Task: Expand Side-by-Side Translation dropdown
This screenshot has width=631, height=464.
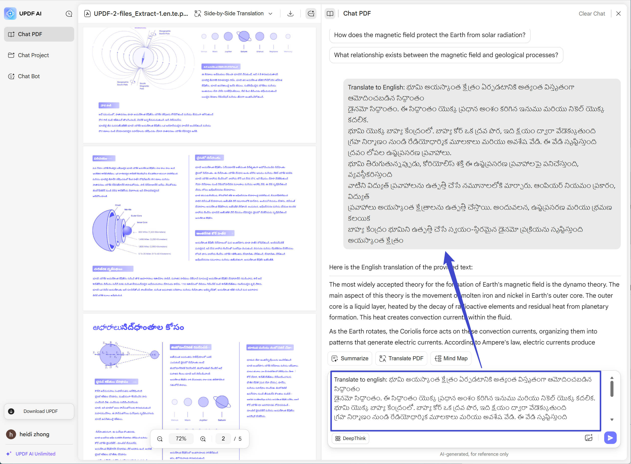Action: 271,14
